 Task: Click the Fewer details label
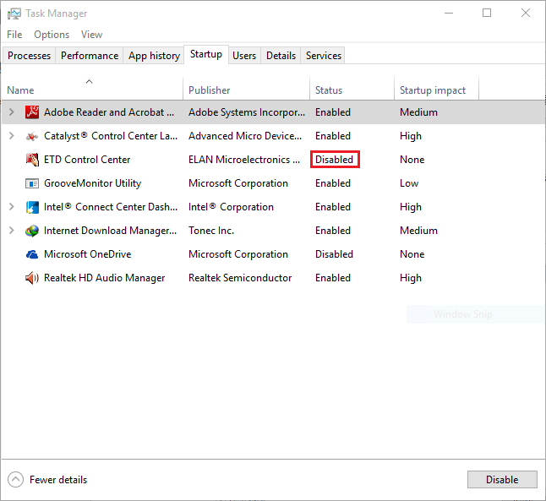(58, 480)
